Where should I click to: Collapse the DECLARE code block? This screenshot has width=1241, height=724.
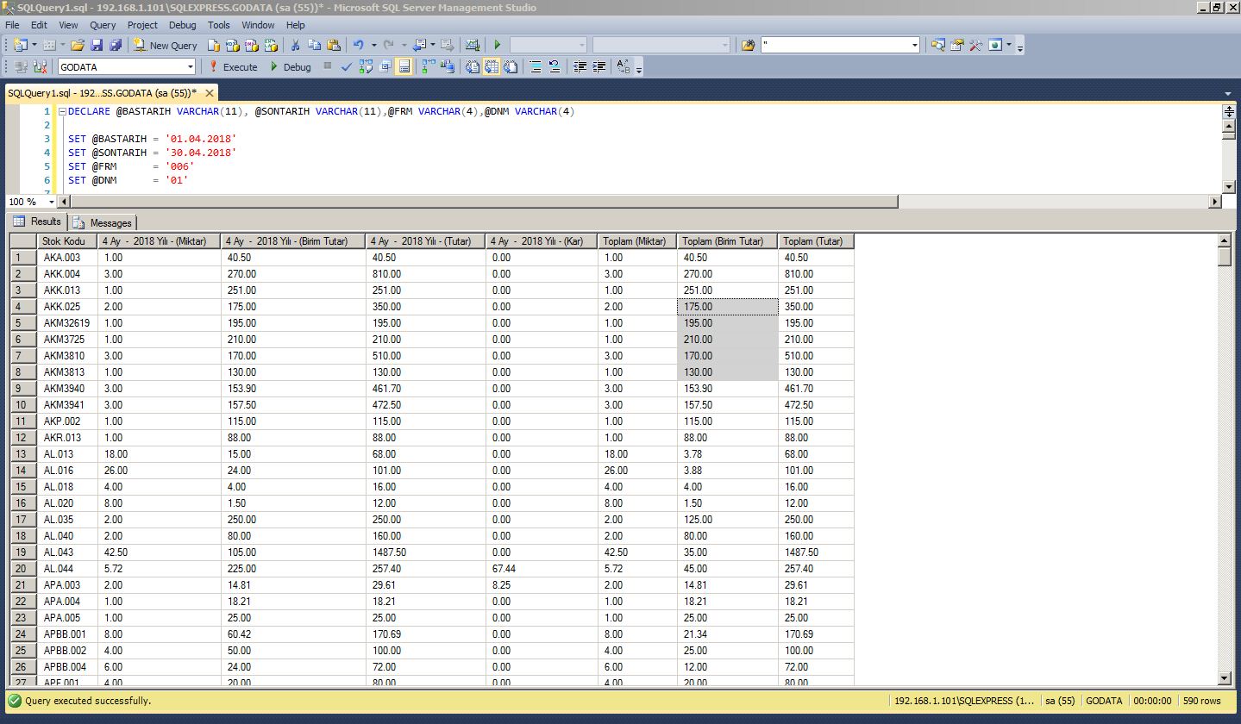[61, 112]
